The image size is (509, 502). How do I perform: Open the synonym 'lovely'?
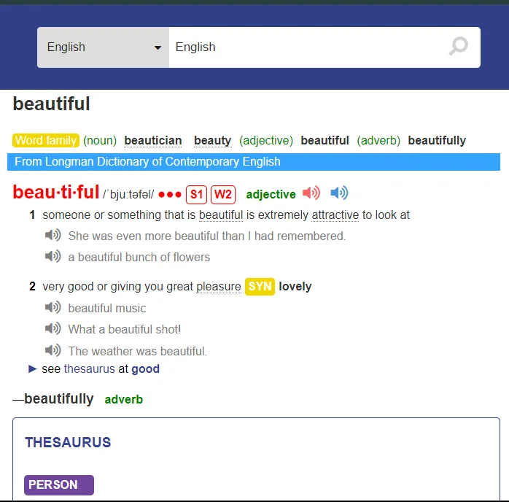pos(295,287)
